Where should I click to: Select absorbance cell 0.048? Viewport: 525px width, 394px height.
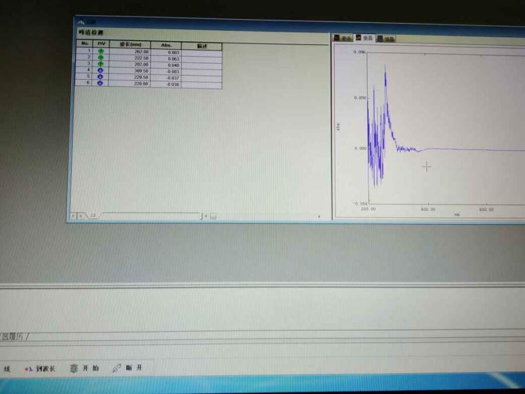(166, 65)
